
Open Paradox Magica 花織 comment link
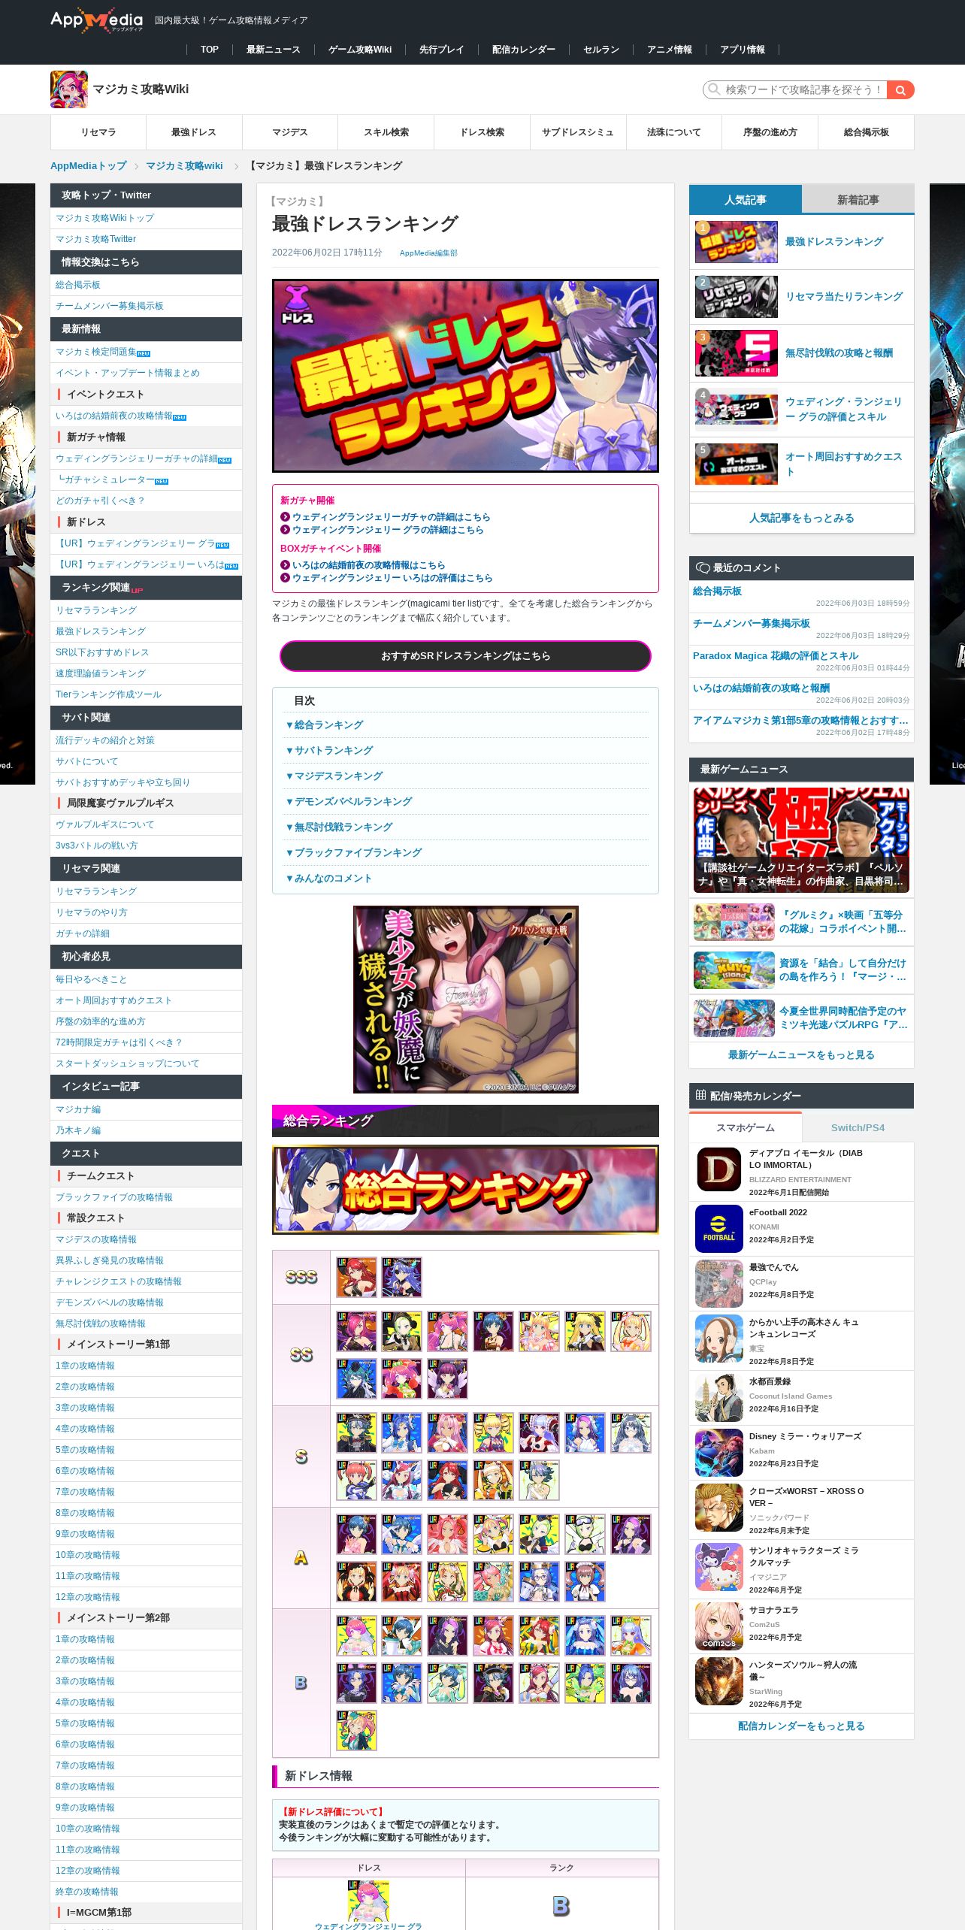point(776,655)
